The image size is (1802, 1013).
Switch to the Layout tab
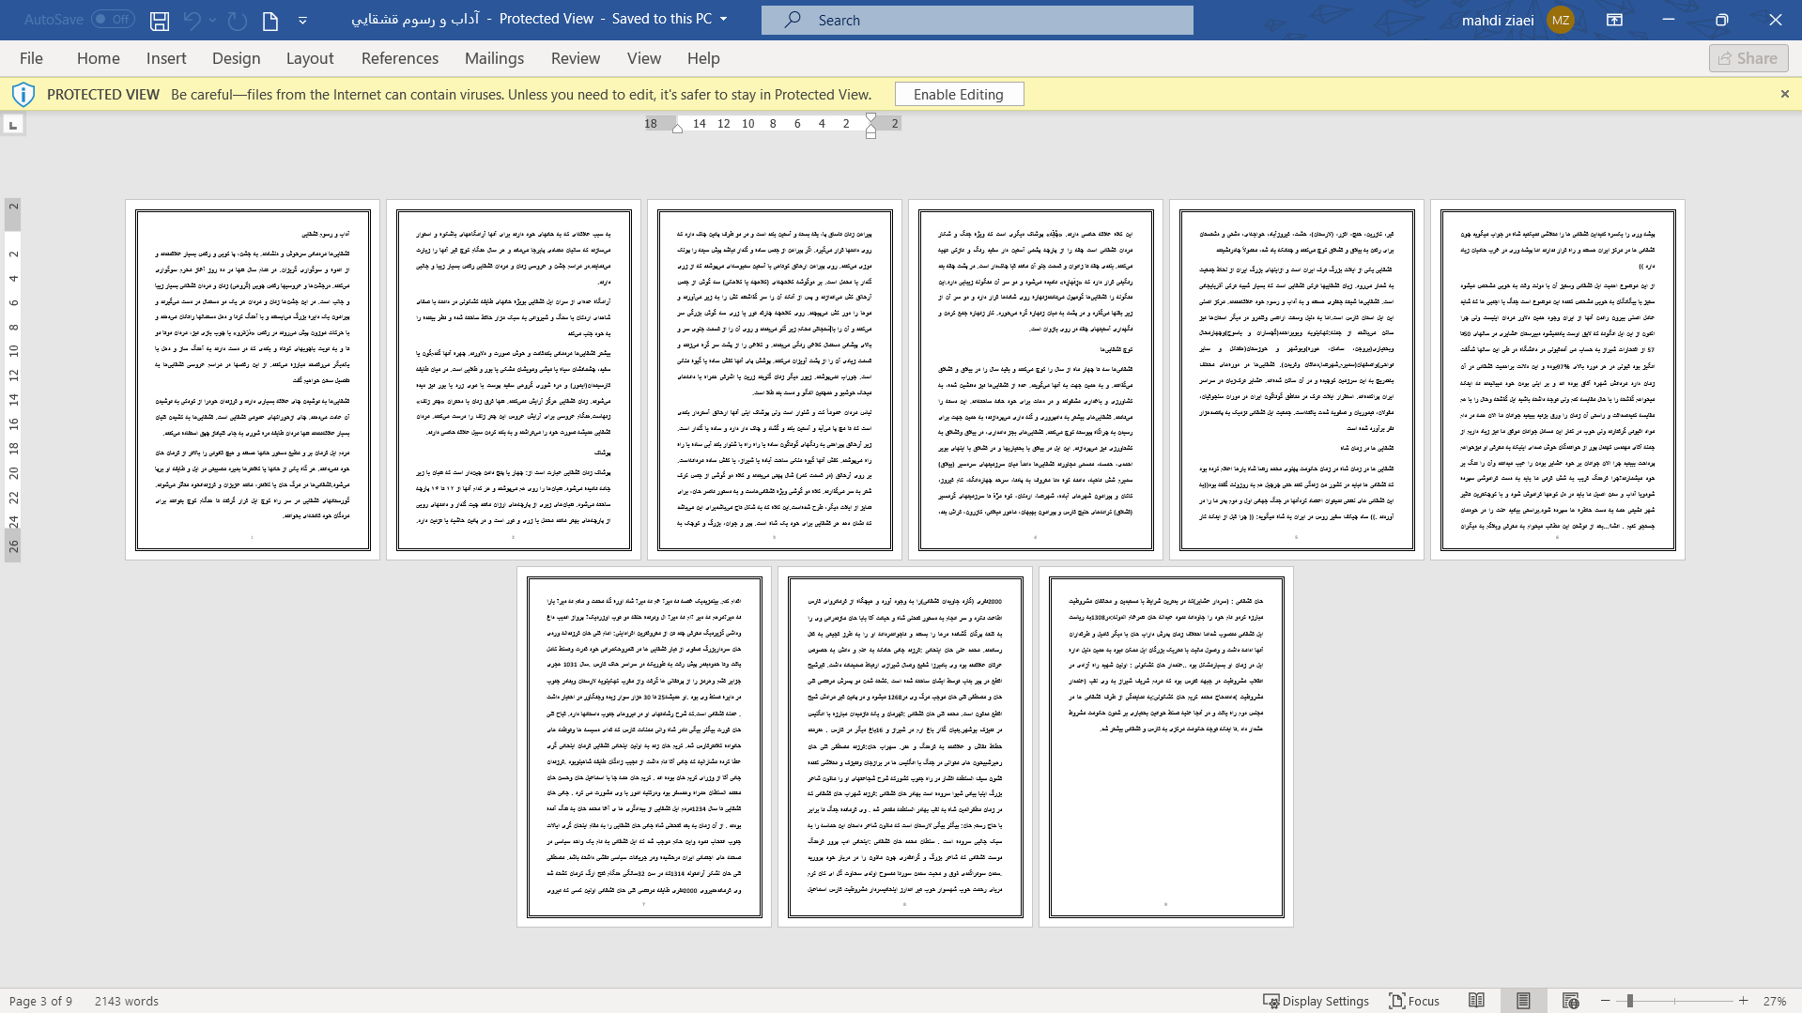click(310, 58)
